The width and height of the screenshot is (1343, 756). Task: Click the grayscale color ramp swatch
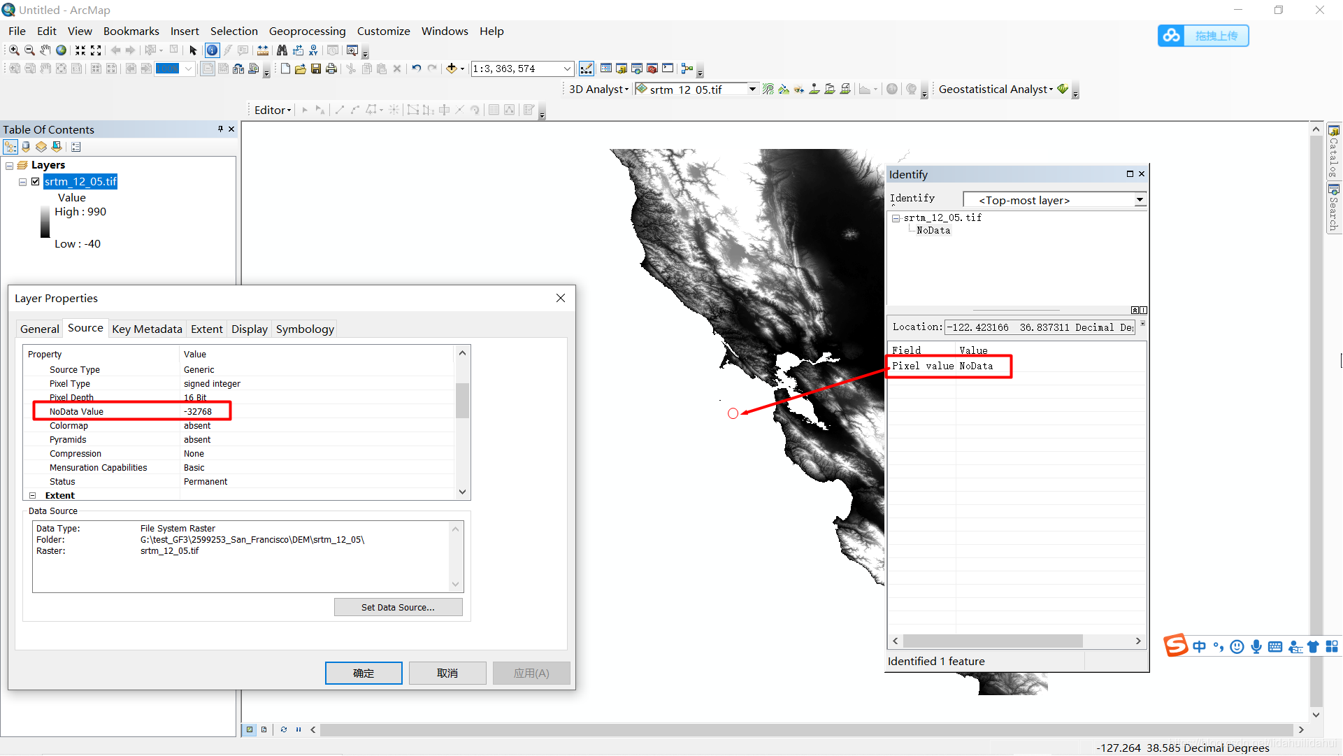pos(45,222)
